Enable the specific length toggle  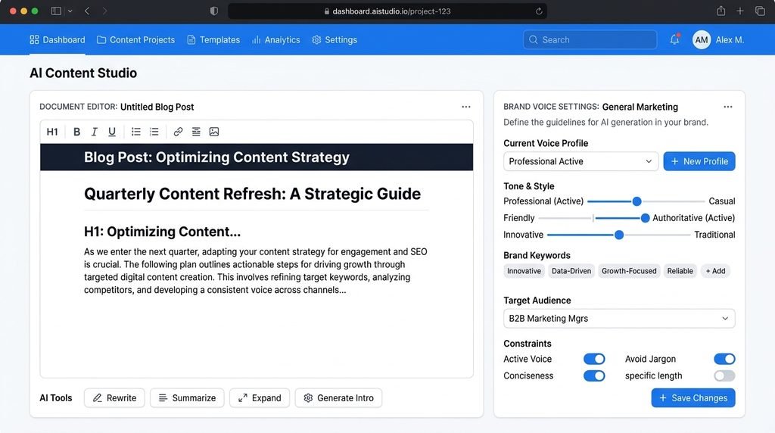[724, 375]
